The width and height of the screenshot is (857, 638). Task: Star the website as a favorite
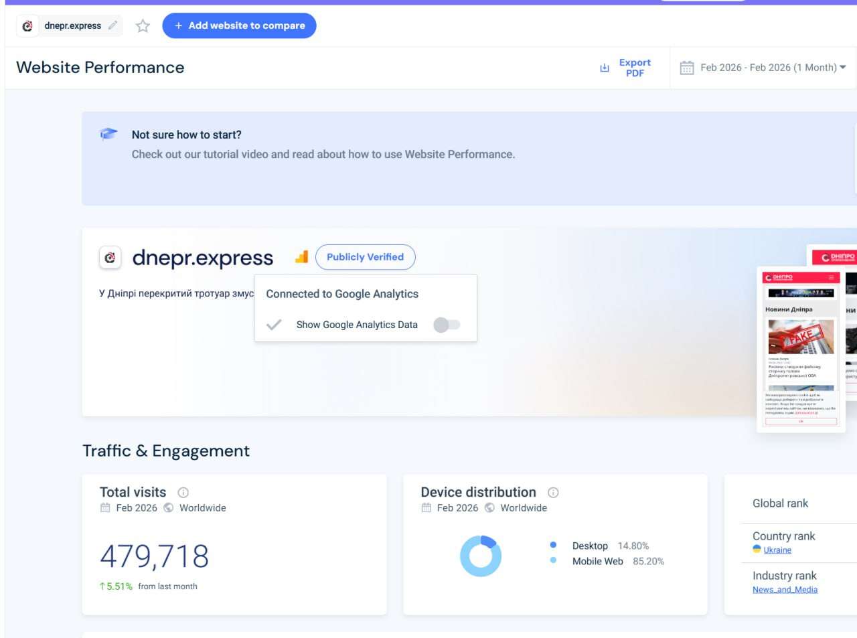pyautogui.click(x=143, y=26)
